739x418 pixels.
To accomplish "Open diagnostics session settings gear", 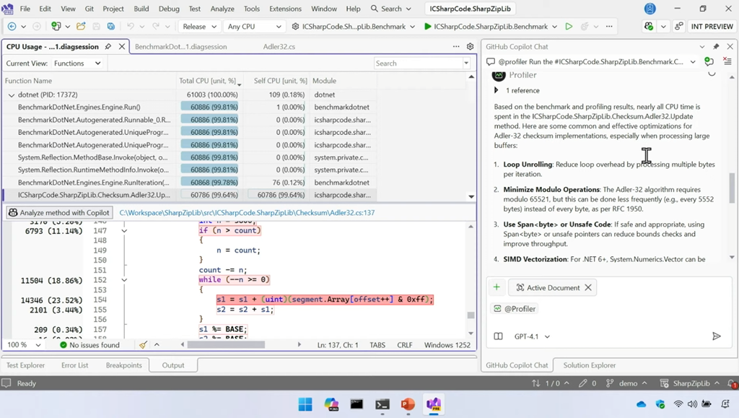I will (471, 46).
